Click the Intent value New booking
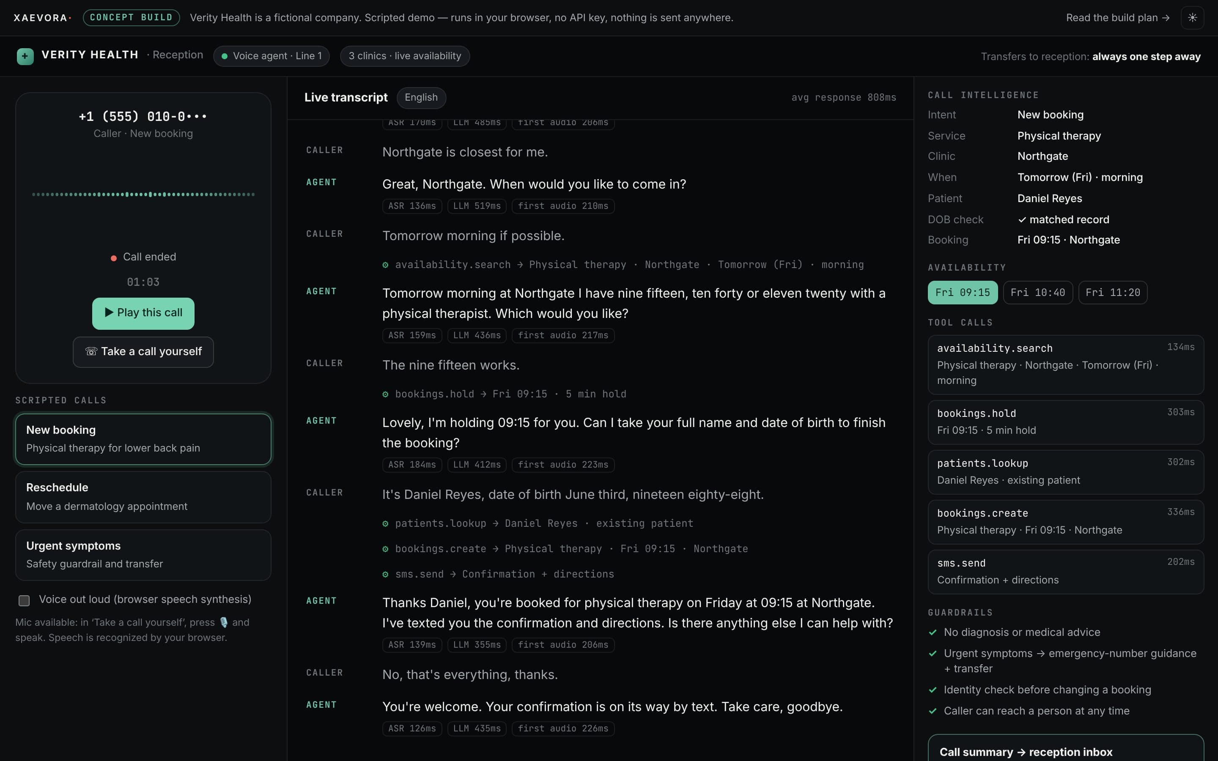Image resolution: width=1218 pixels, height=761 pixels. (x=1051, y=115)
